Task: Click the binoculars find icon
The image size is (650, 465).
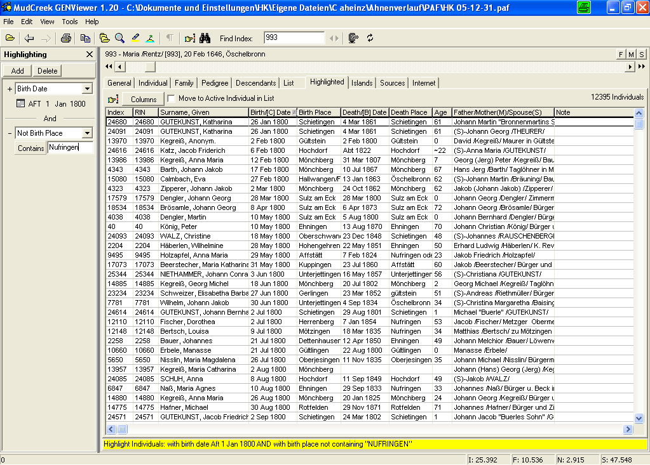Action: pyautogui.click(x=205, y=38)
